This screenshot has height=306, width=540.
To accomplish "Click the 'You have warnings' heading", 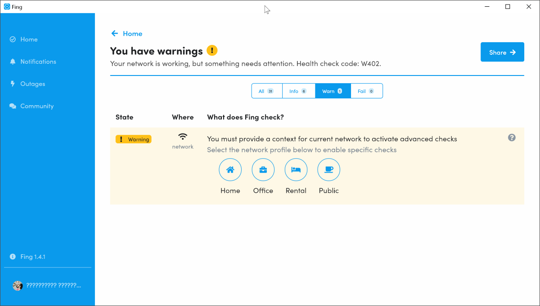I will coord(157,51).
